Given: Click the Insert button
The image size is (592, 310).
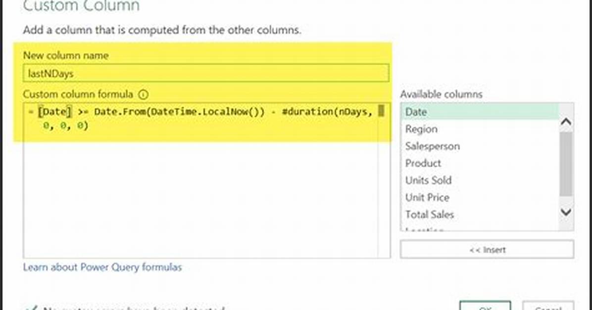Looking at the screenshot, I should (487, 249).
